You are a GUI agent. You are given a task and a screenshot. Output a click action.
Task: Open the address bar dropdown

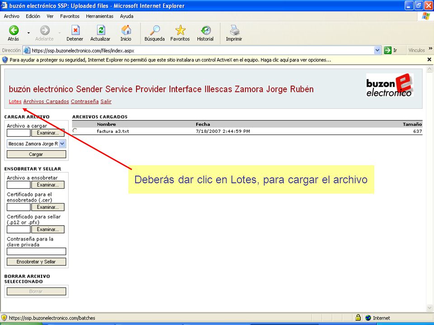click(377, 50)
